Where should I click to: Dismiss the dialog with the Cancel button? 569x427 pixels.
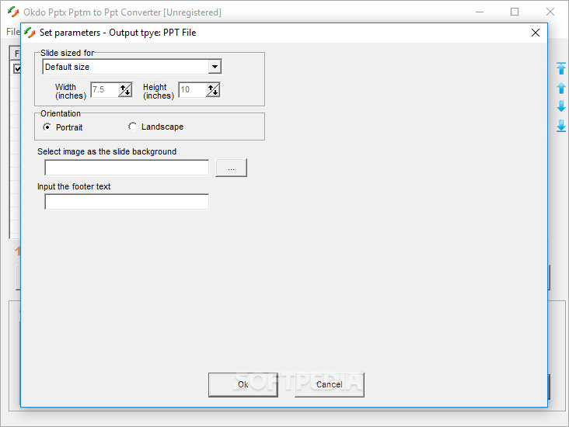click(x=329, y=384)
